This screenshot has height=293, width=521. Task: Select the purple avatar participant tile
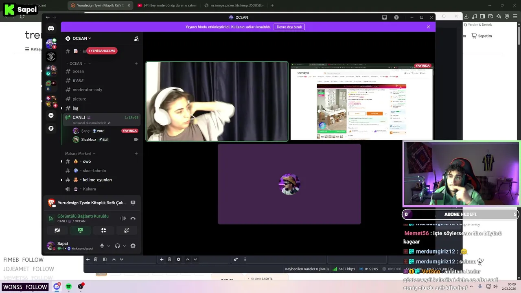[289, 184]
